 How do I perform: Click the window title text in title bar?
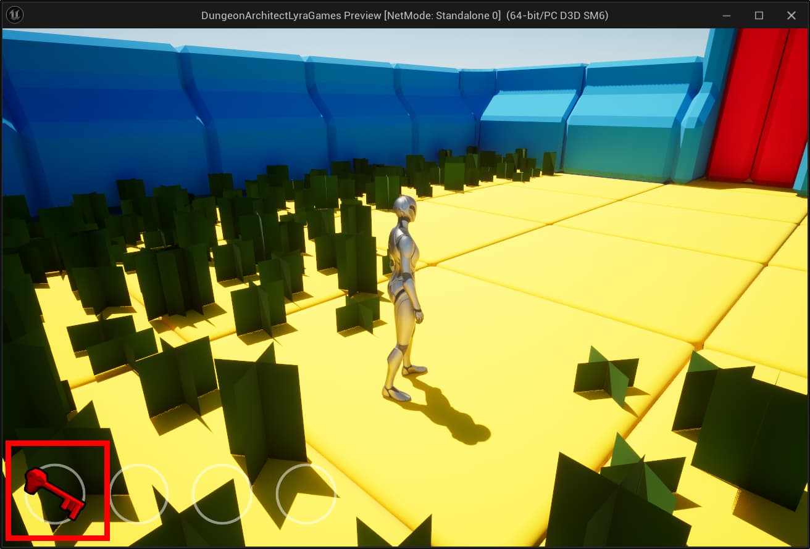click(404, 15)
